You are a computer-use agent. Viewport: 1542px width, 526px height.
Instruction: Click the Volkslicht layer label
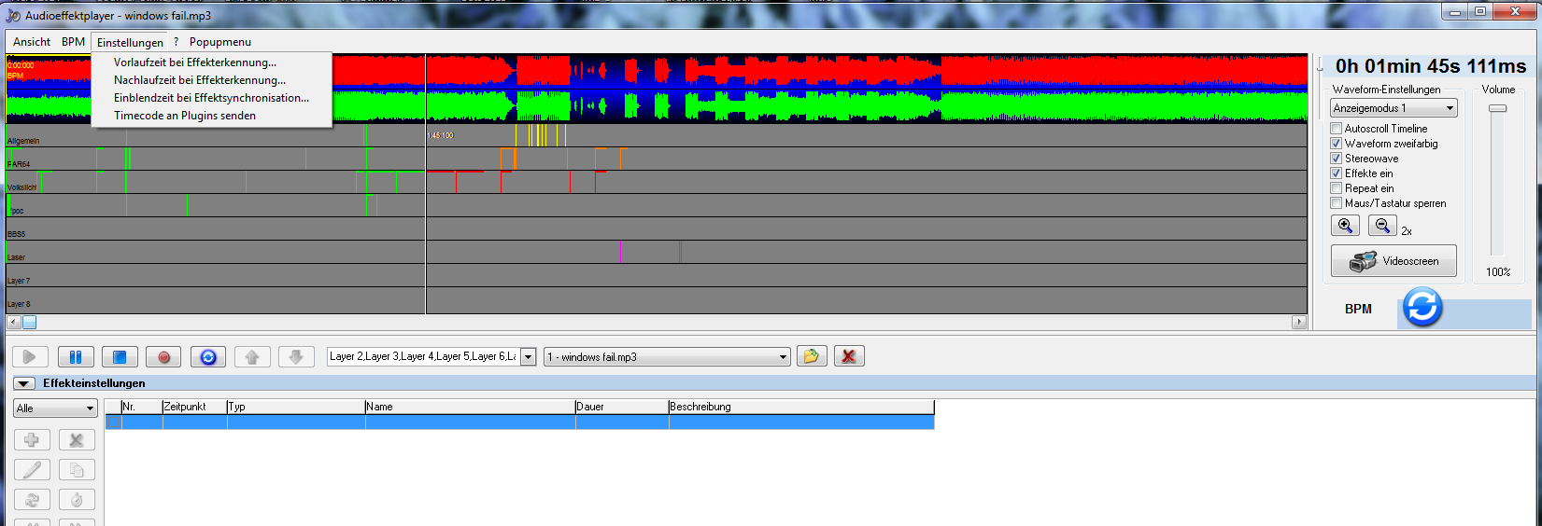22,187
